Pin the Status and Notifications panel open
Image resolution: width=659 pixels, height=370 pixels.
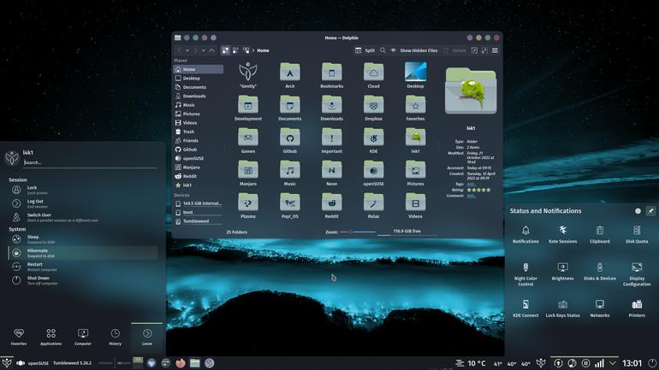[650, 211]
